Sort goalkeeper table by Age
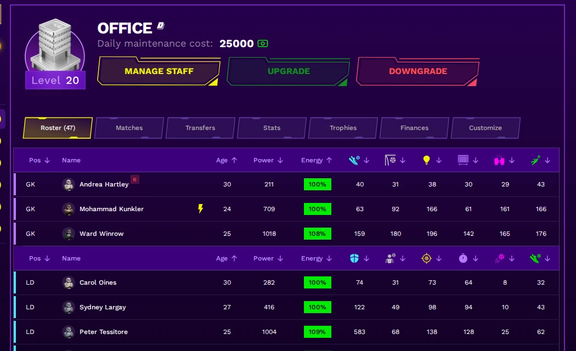 tap(227, 160)
